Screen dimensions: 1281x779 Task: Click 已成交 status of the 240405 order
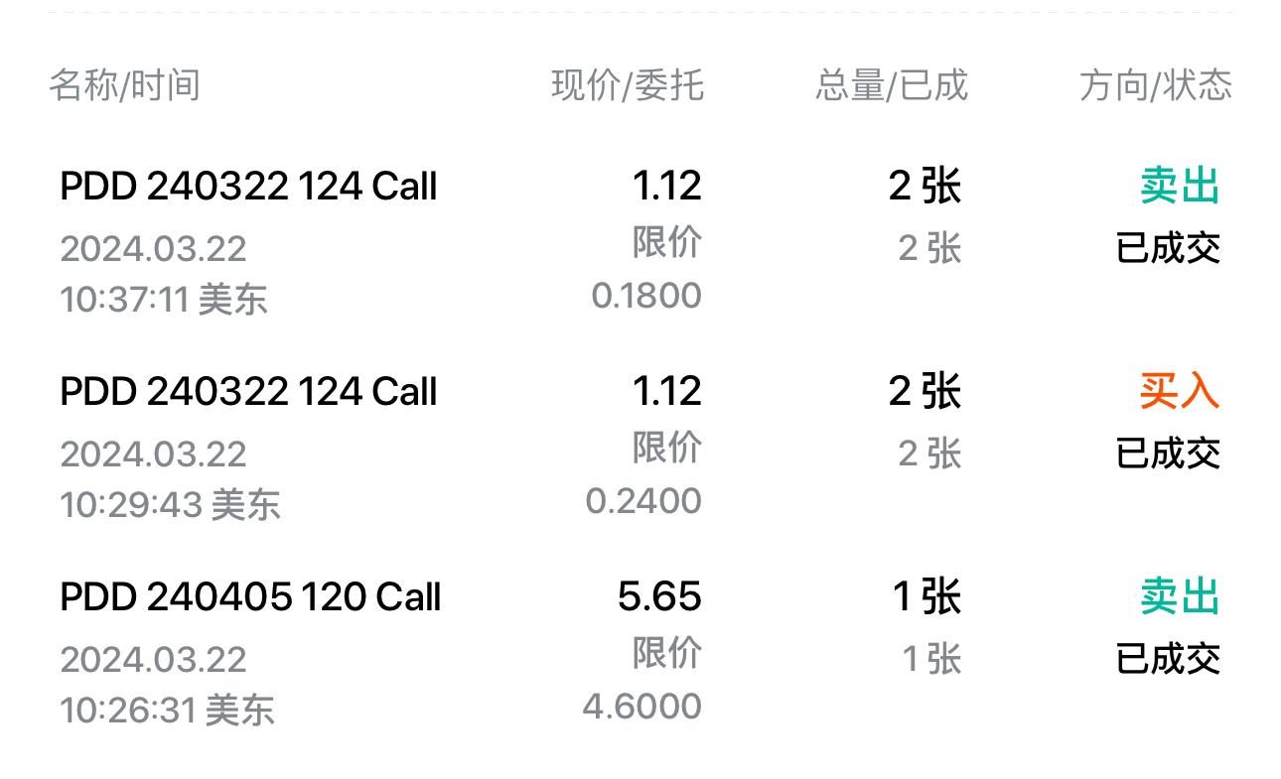click(x=1168, y=659)
